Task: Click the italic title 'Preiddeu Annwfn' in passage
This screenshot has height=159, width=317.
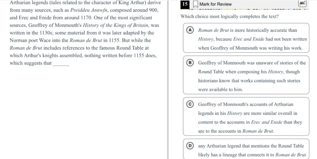Action: point(89,10)
